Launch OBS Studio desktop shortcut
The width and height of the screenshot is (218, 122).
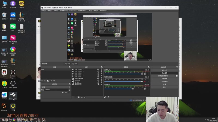13,84
